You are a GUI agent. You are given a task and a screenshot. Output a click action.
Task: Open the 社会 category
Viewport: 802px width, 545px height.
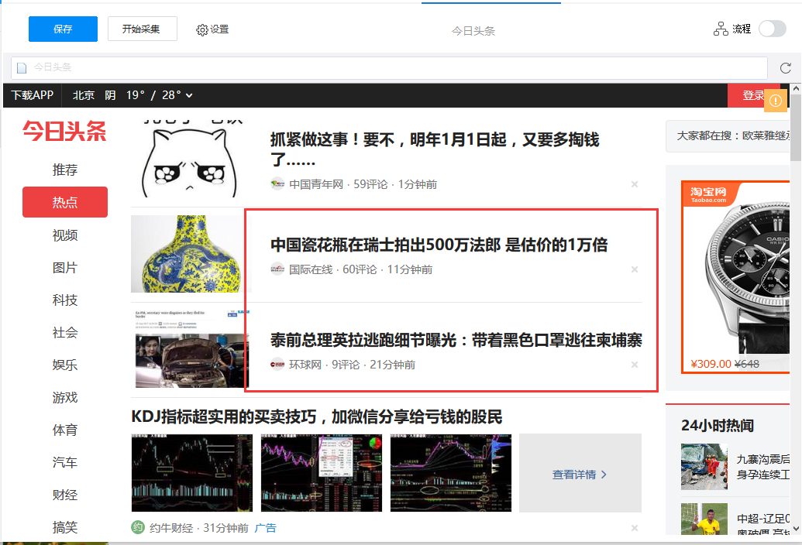pos(65,333)
